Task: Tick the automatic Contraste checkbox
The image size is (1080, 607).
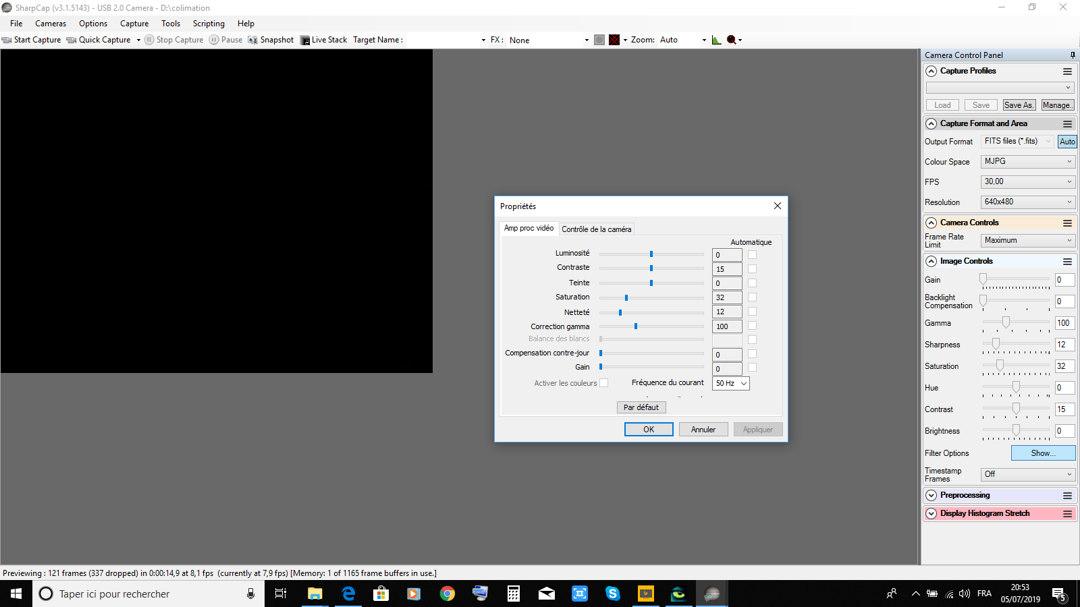Action: point(752,268)
